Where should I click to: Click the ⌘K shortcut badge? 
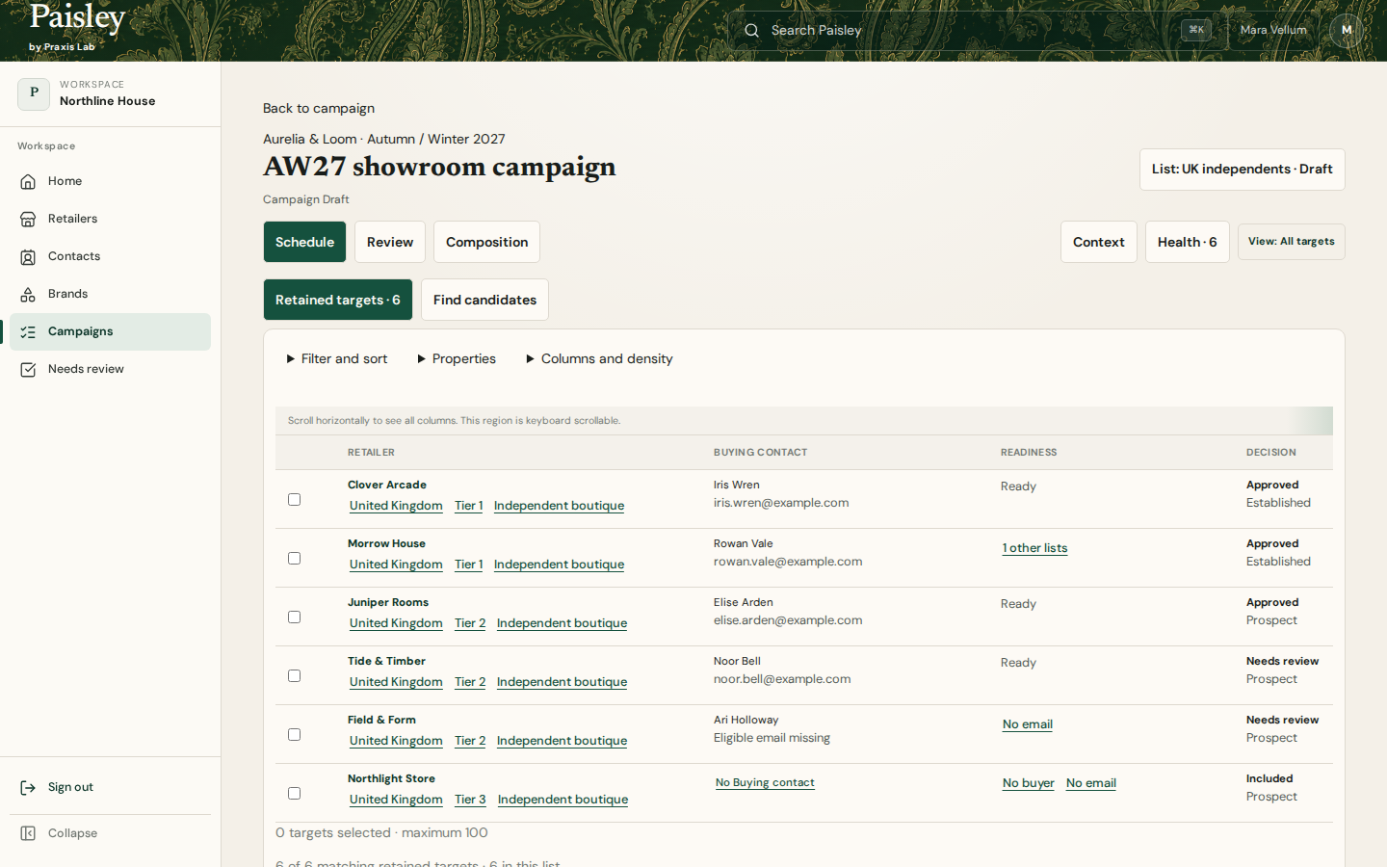click(x=1196, y=30)
